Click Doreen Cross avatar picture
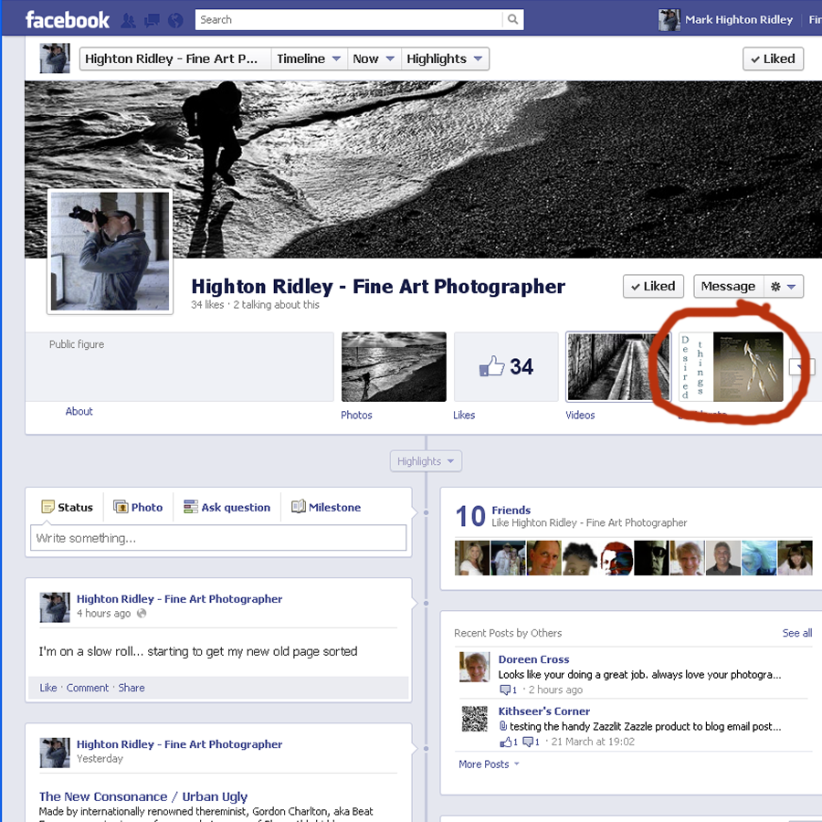The image size is (822, 822). tap(474, 667)
